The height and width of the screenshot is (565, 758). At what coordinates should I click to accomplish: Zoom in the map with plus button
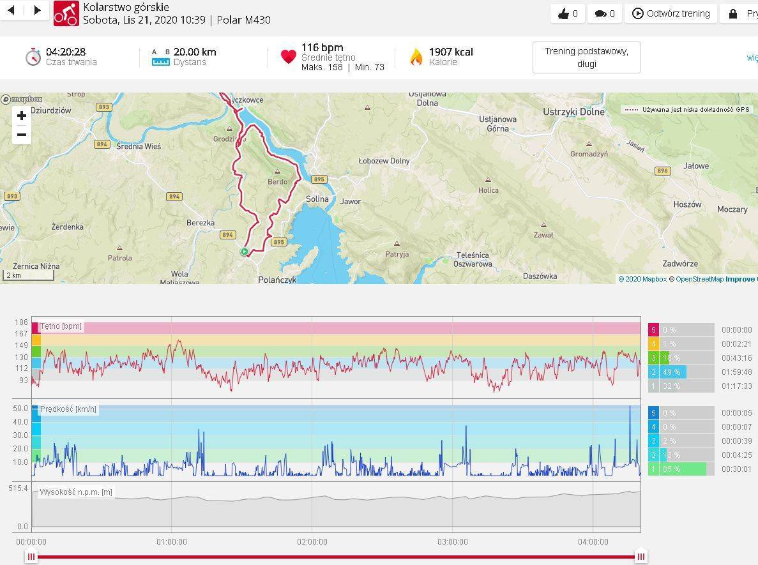pyautogui.click(x=22, y=116)
